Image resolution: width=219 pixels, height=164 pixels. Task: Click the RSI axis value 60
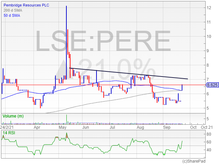[x=209, y=142]
